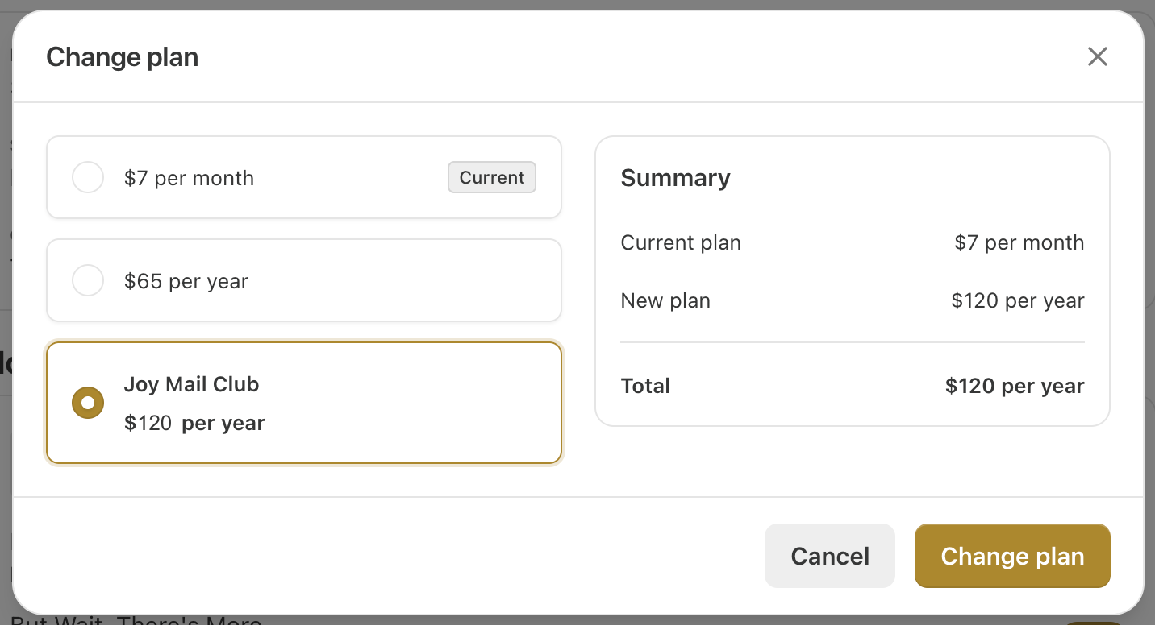The height and width of the screenshot is (625, 1155).
Task: Click the selected Joy Mail Club radio button
Action: coord(88,403)
